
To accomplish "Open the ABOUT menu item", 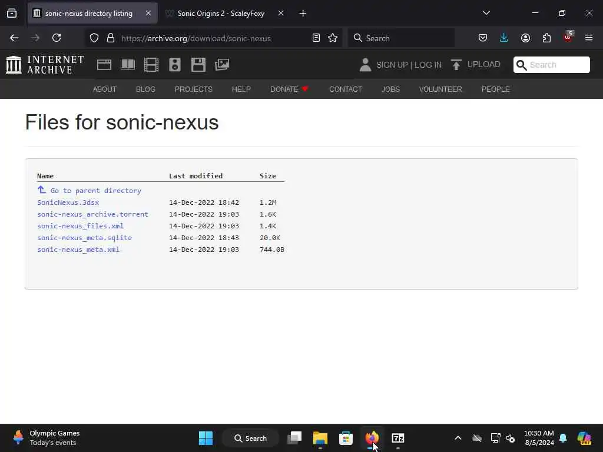I will click(x=105, y=89).
